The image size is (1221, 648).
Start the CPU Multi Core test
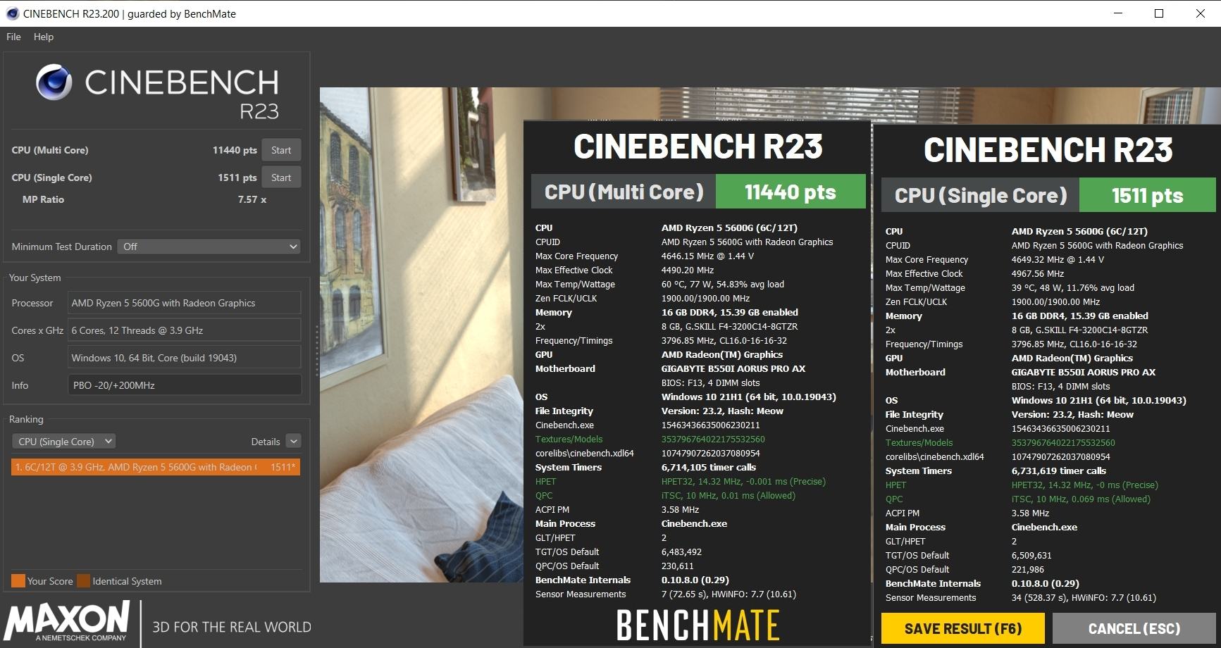(281, 150)
